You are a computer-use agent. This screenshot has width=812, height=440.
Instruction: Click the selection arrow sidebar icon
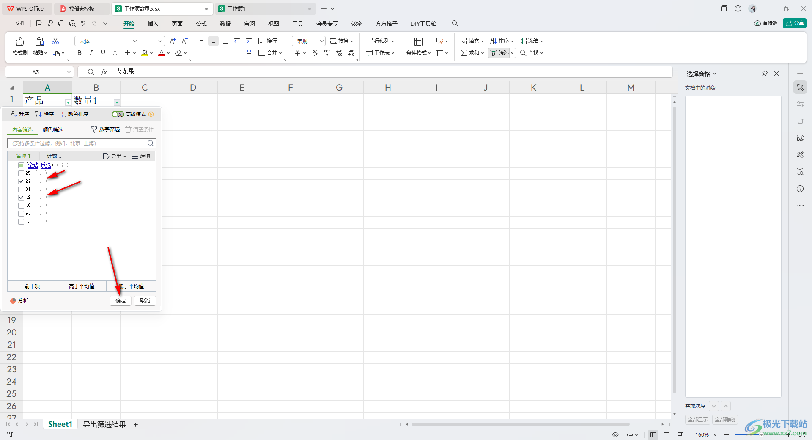tap(800, 87)
